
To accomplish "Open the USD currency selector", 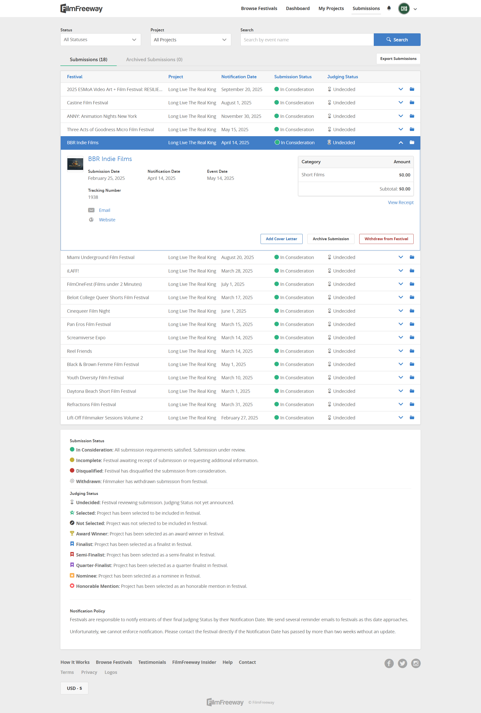I will coord(74,688).
